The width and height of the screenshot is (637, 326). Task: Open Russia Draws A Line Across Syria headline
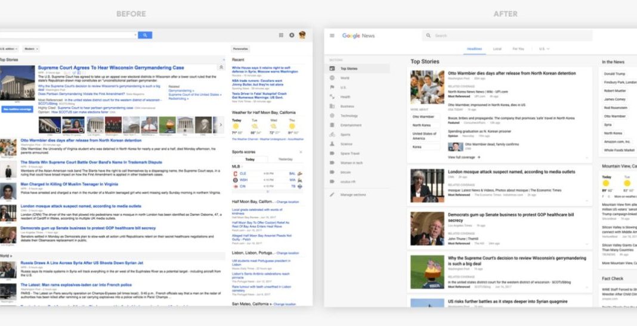[x=82, y=263]
